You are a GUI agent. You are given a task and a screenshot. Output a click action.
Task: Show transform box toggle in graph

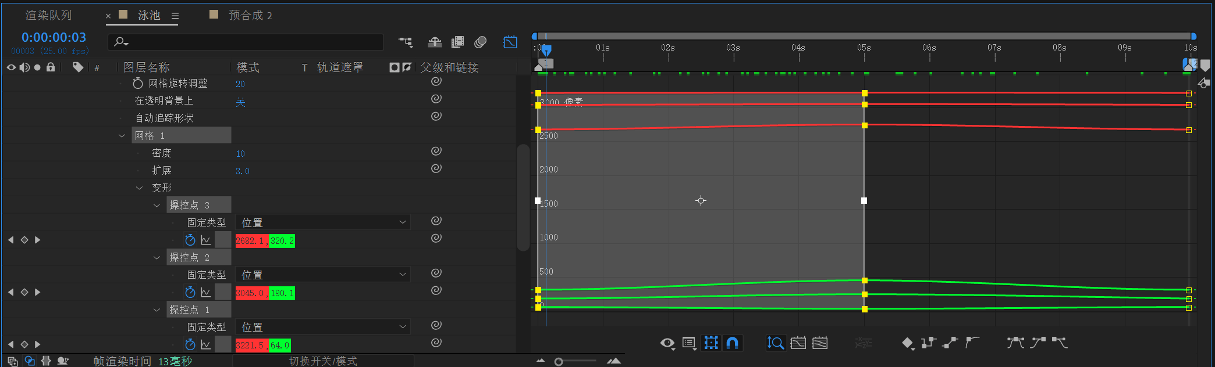(711, 343)
